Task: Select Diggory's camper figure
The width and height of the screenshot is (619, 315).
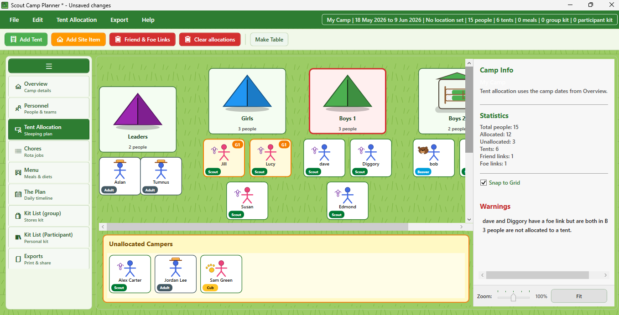Action: click(371, 152)
